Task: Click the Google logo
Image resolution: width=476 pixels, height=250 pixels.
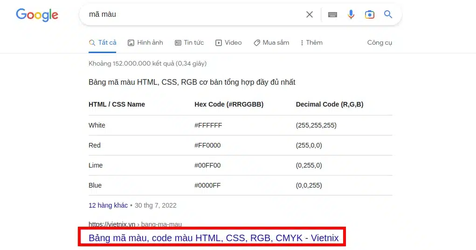Action: tap(37, 15)
